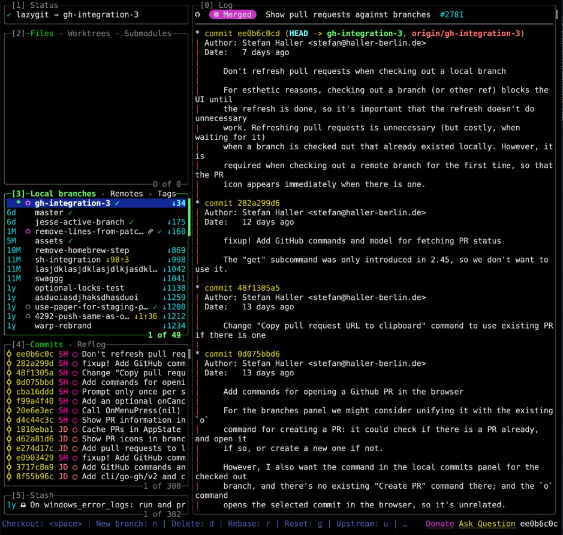Select the optional-locks-test branch

pyautogui.click(x=96, y=288)
